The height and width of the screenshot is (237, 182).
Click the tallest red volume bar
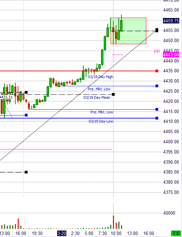[113, 222]
